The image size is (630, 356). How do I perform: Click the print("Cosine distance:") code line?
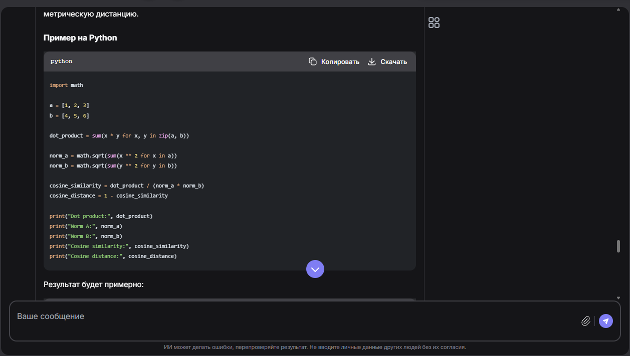(x=113, y=256)
